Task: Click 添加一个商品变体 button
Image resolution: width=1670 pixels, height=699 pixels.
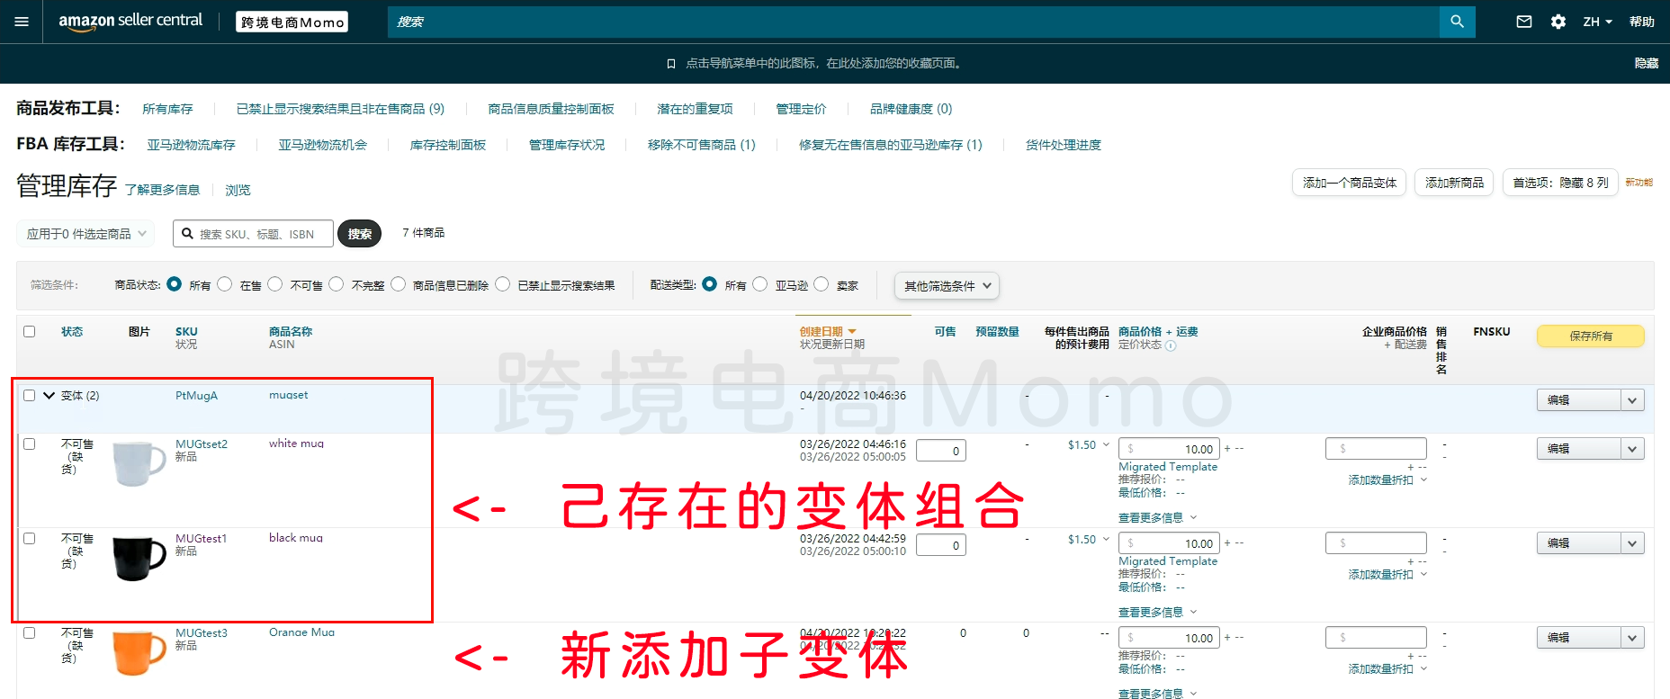Action: coord(1349,183)
